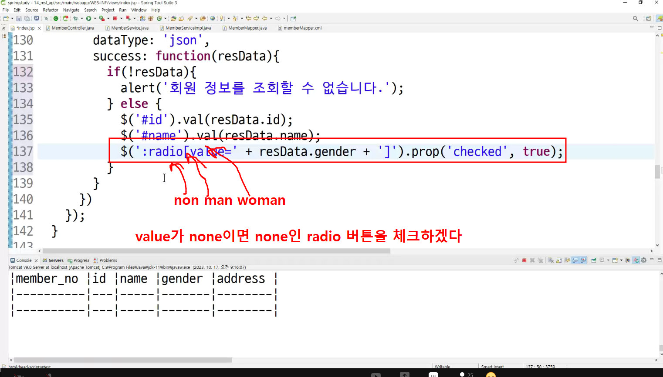Click 'Writable' in status bar
The height and width of the screenshot is (377, 663).
click(443, 367)
